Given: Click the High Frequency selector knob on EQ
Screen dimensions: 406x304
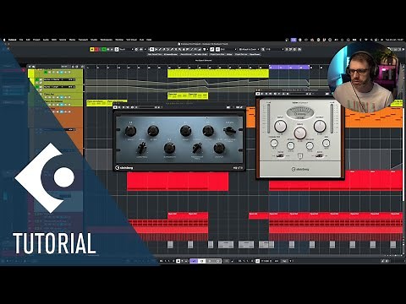Looking at the screenshot, I should coord(197,148).
